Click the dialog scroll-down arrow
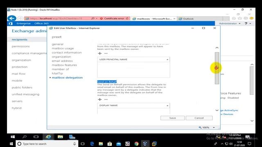This screenshot has width=262, height=147. (x=217, y=110)
